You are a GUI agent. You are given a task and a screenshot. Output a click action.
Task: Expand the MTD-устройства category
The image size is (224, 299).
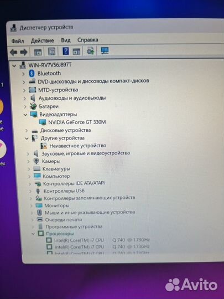pyautogui.click(x=24, y=90)
